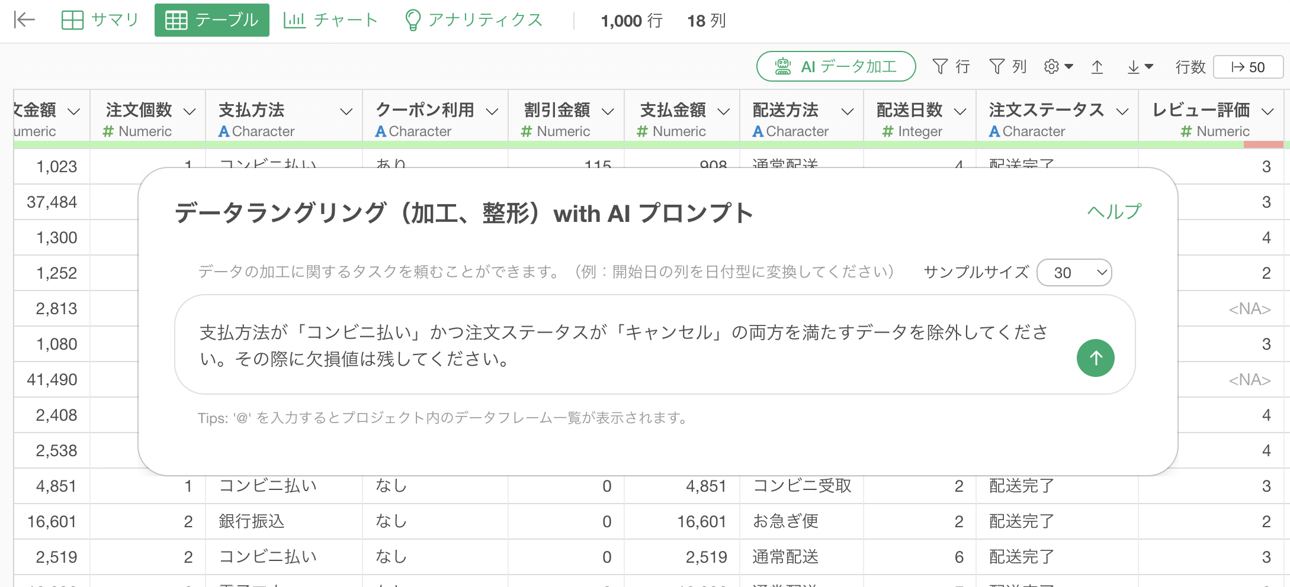This screenshot has width=1290, height=587.
Task: Click inside the AI prompt text field
Action: tap(622, 346)
